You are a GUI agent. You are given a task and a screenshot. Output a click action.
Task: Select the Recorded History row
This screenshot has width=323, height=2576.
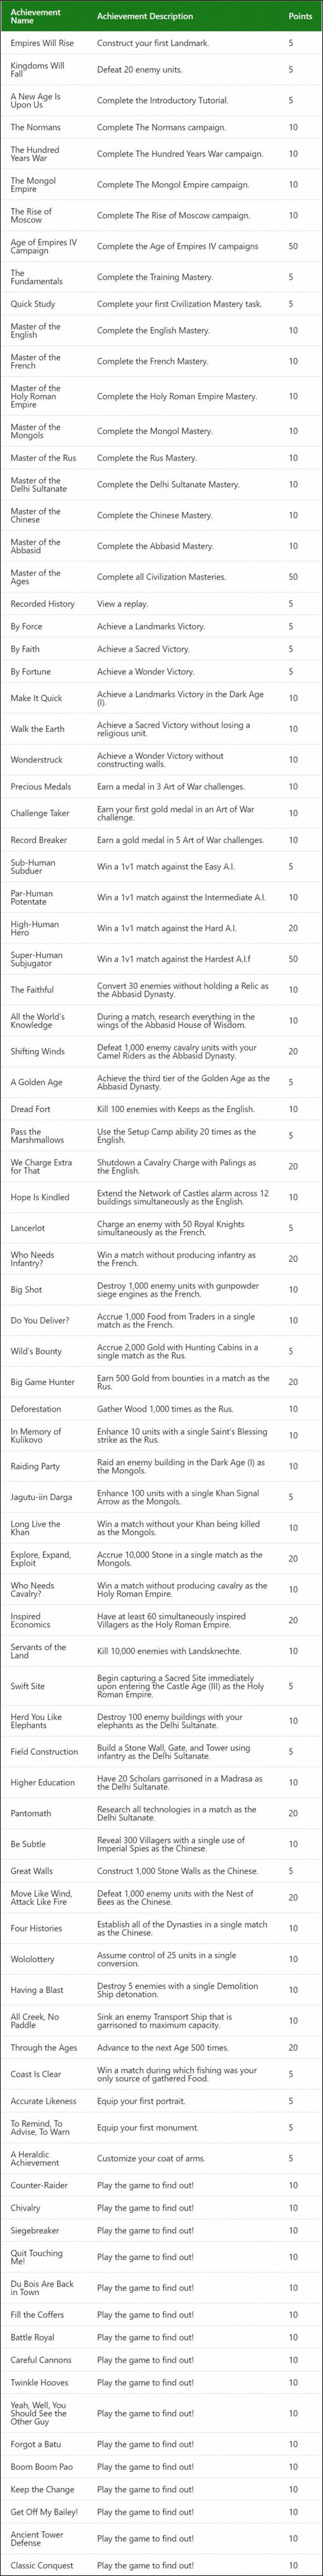click(x=161, y=604)
